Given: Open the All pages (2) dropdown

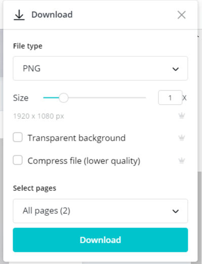Looking at the screenshot, I should pyautogui.click(x=100, y=211).
